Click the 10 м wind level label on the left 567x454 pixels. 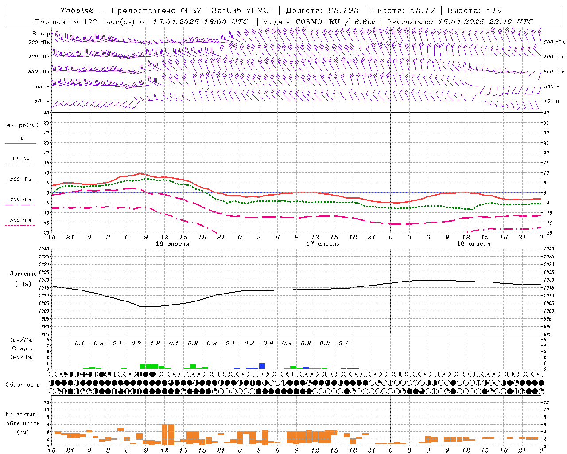[x=42, y=101]
